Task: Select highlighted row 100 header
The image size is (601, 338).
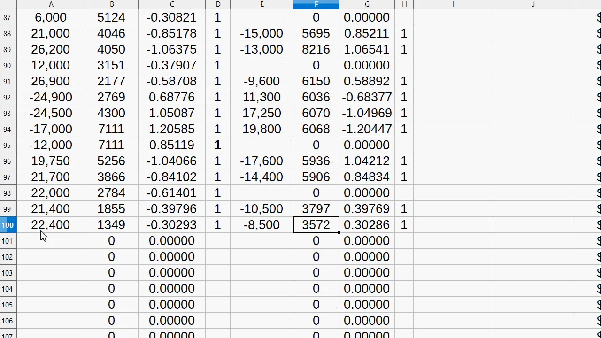Action: point(8,225)
